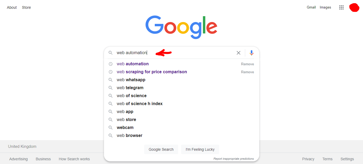
Task: Click the Google logo
Action: pos(181,27)
